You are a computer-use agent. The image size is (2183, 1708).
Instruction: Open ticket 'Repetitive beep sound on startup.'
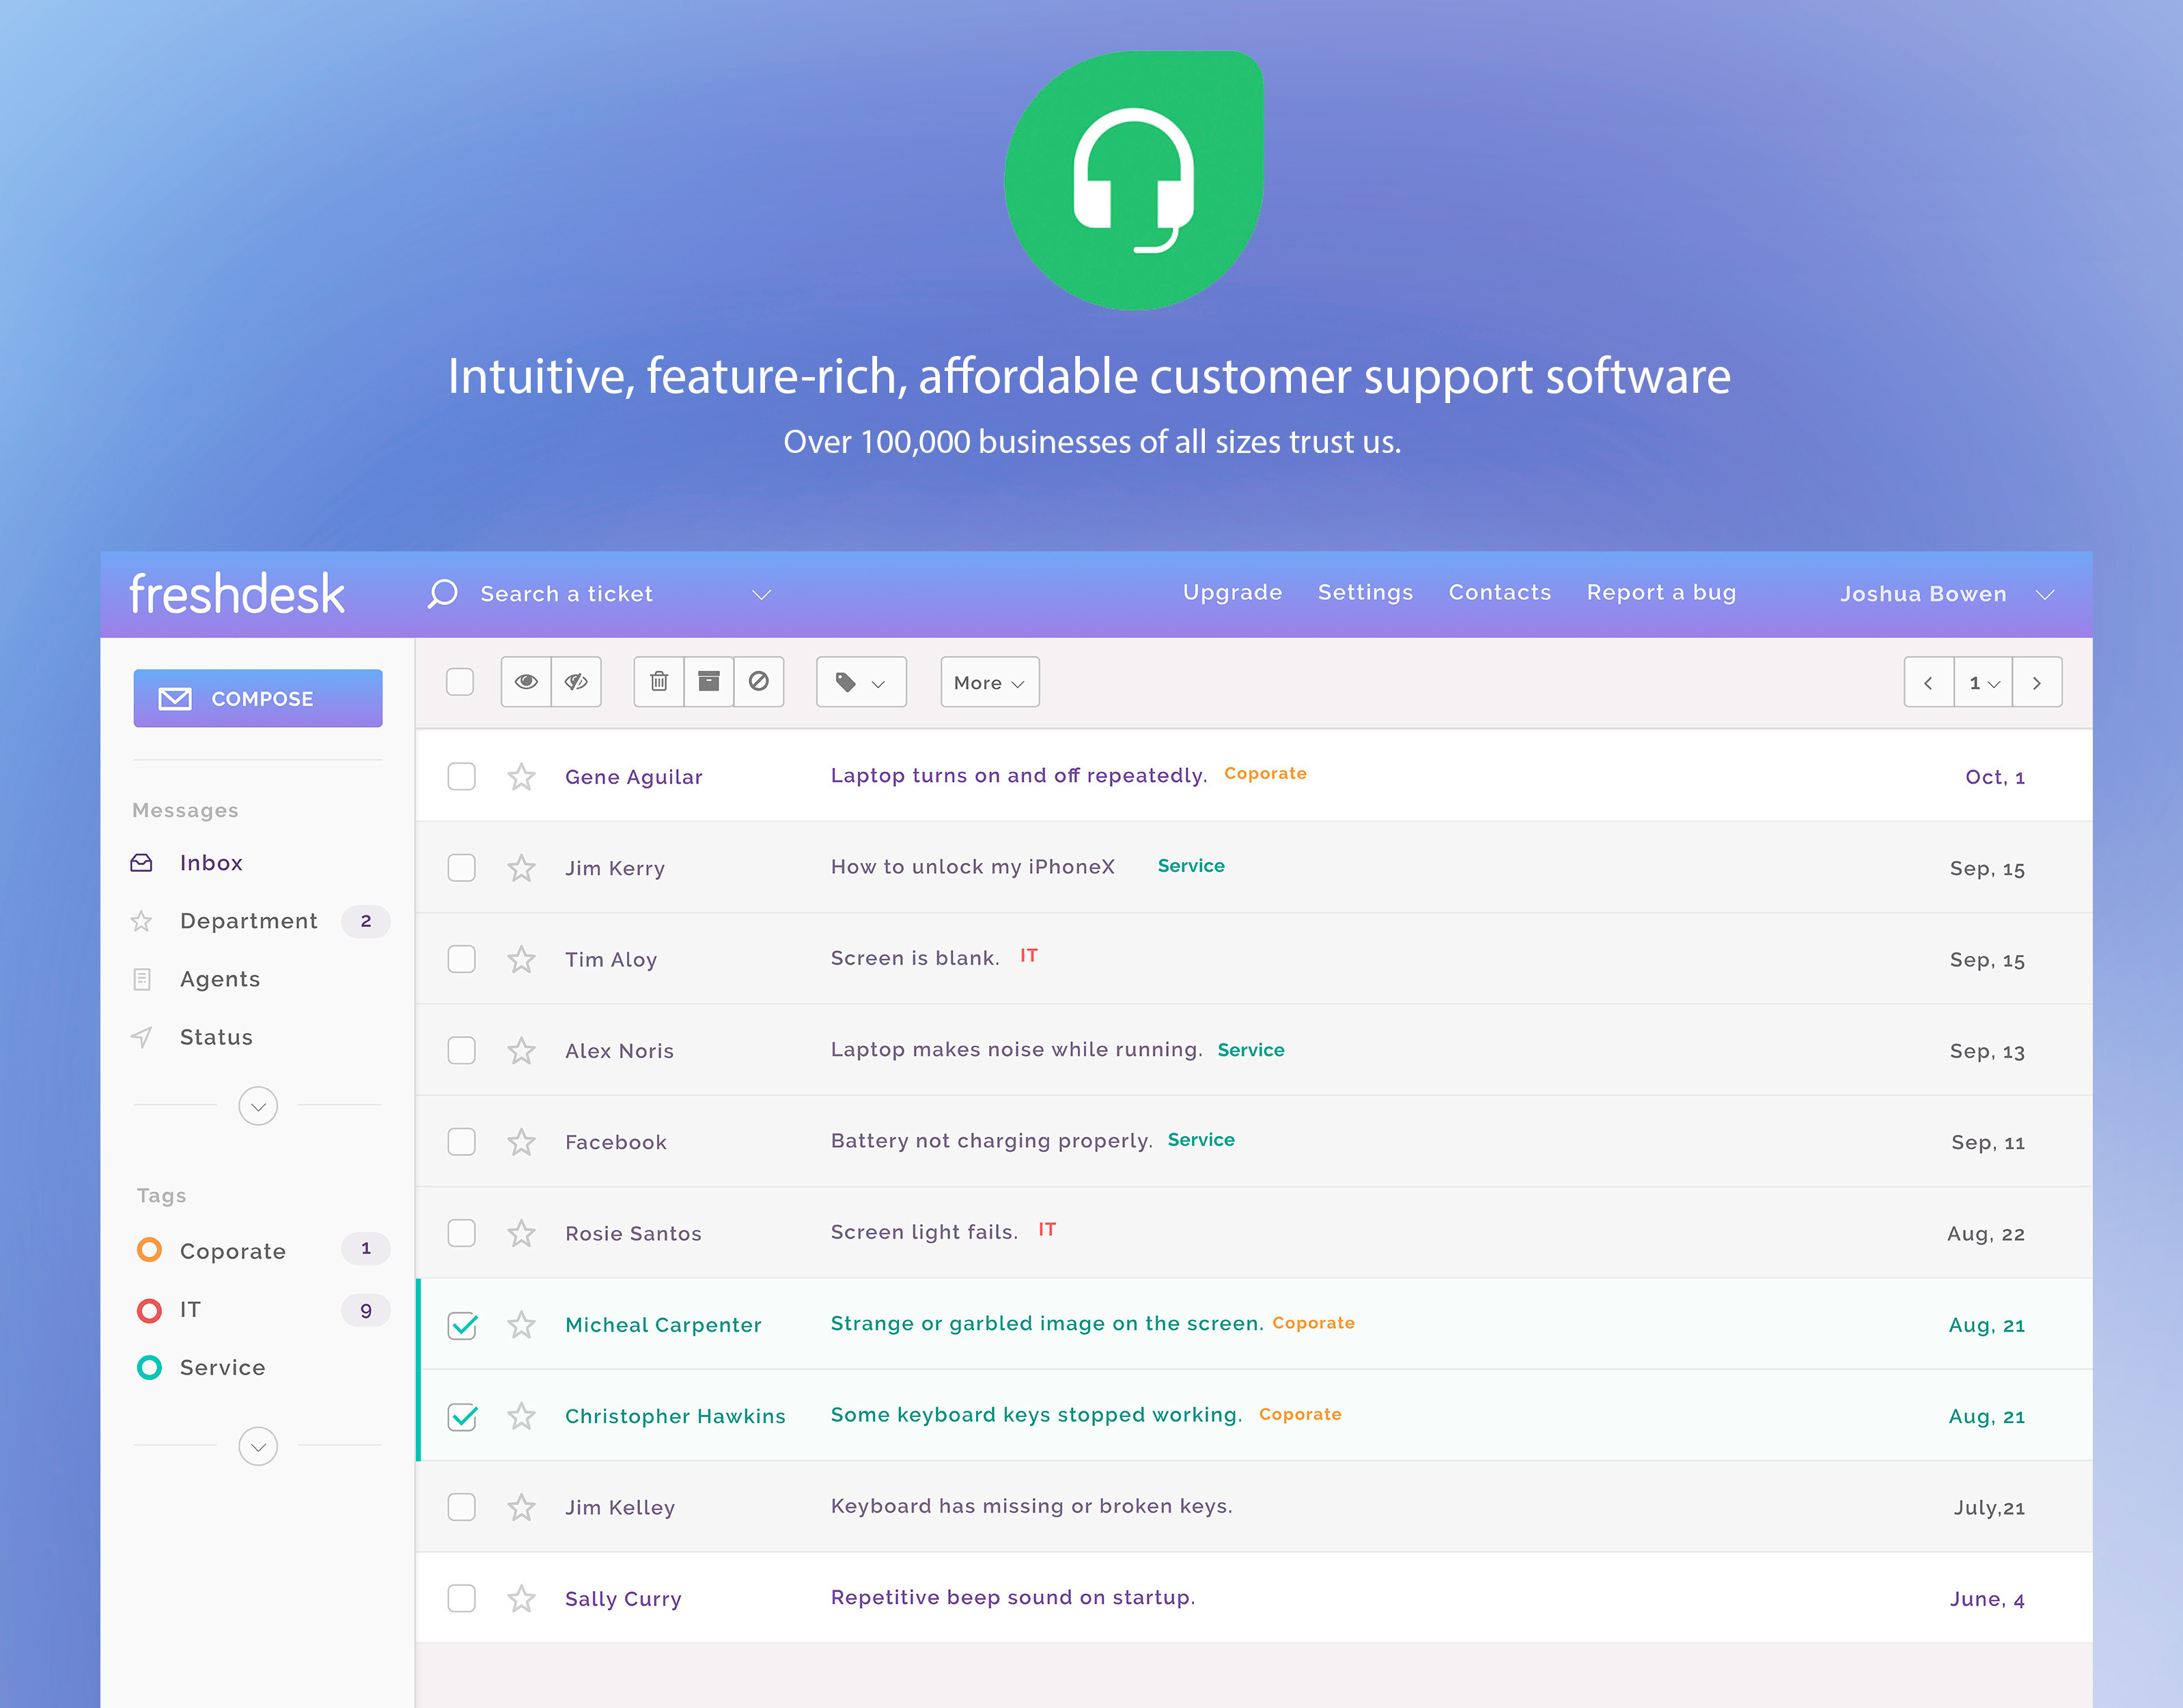[1012, 1597]
